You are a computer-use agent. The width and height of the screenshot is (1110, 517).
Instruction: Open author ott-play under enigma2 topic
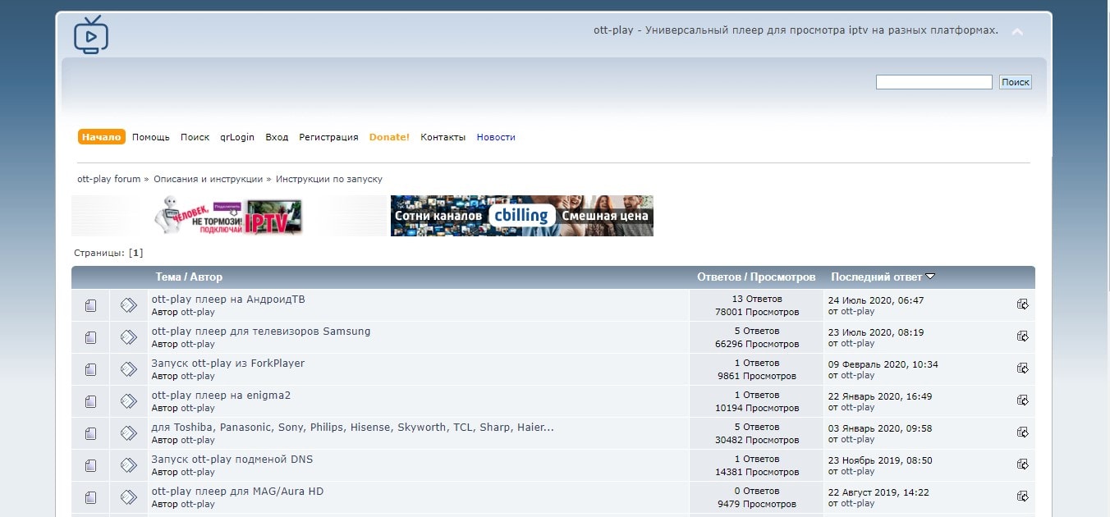pos(198,408)
